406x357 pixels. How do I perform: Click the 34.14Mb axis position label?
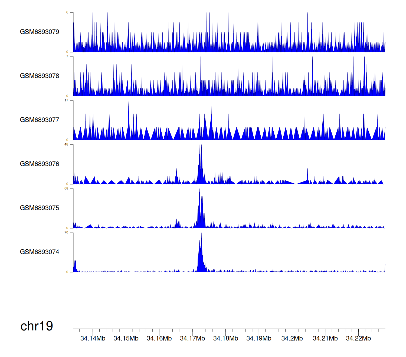point(93,338)
